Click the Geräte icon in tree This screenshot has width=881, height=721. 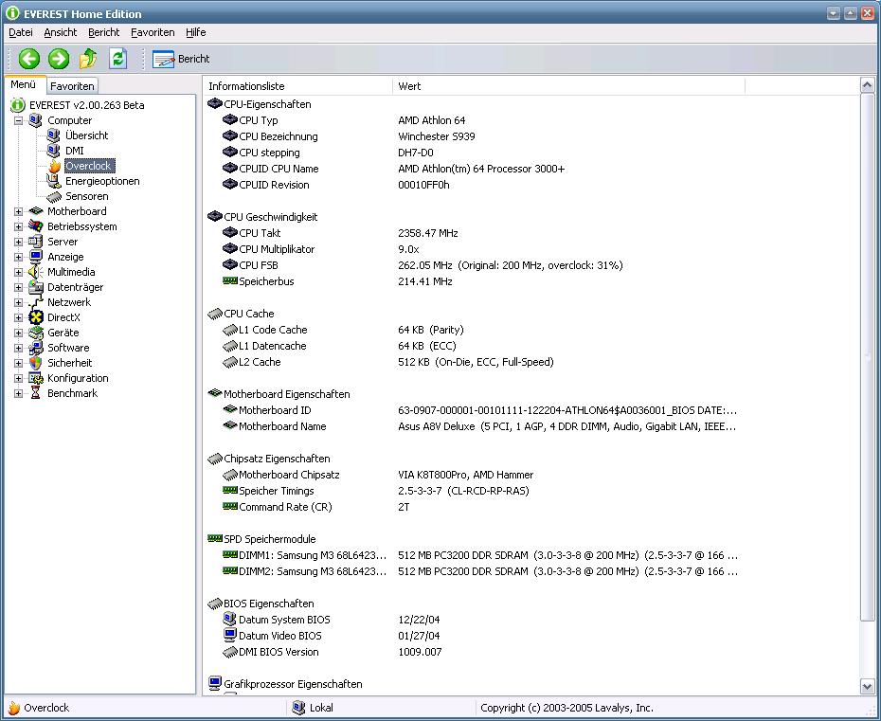[35, 333]
